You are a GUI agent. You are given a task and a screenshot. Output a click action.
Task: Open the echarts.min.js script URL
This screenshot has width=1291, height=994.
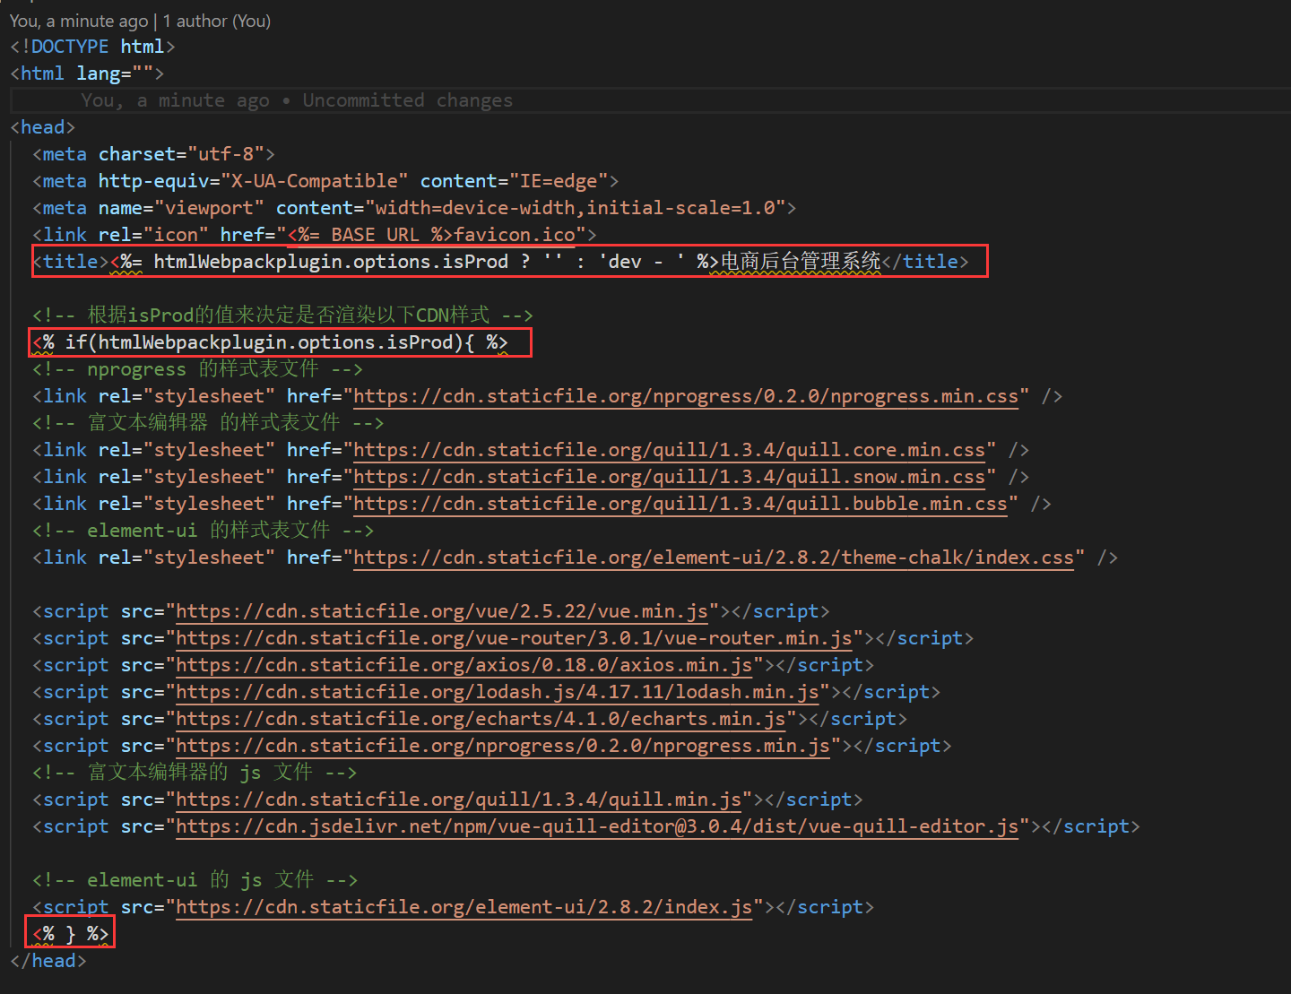click(481, 719)
